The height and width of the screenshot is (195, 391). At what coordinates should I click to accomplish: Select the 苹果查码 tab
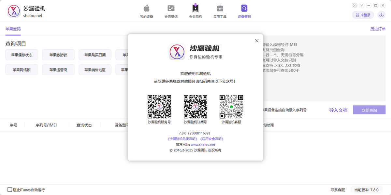pyautogui.click(x=13, y=29)
